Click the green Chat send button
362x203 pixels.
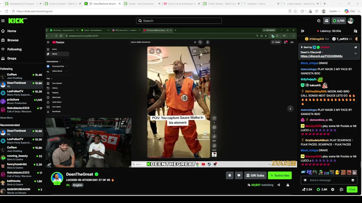[352, 189]
